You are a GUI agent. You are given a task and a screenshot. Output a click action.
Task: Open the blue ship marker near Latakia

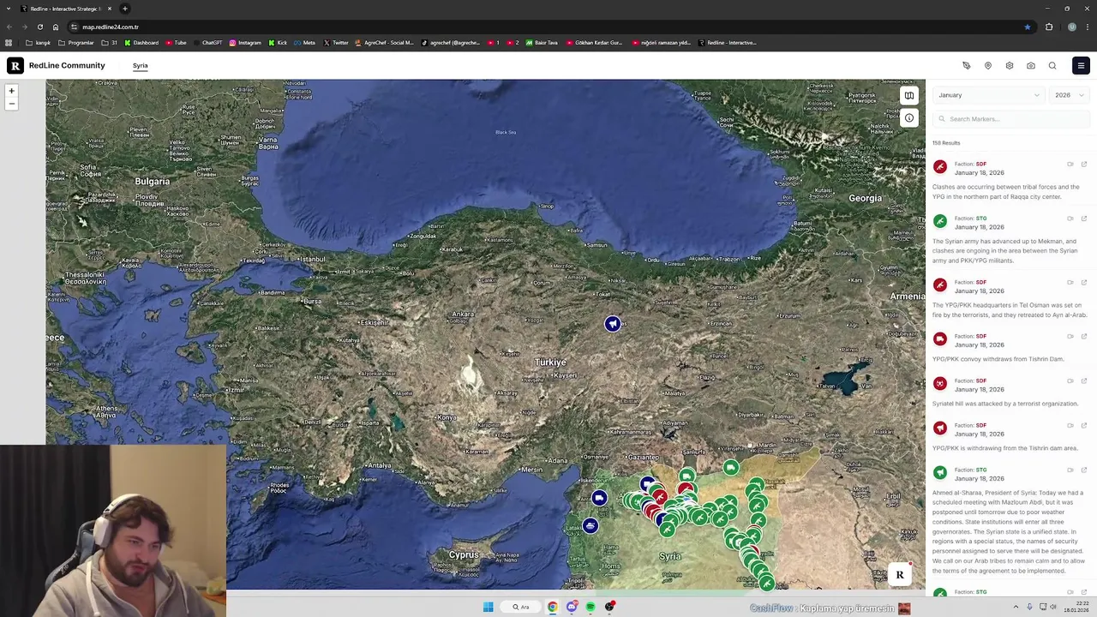(x=590, y=525)
